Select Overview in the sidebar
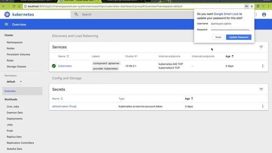The image size is (272, 153). (22, 91)
